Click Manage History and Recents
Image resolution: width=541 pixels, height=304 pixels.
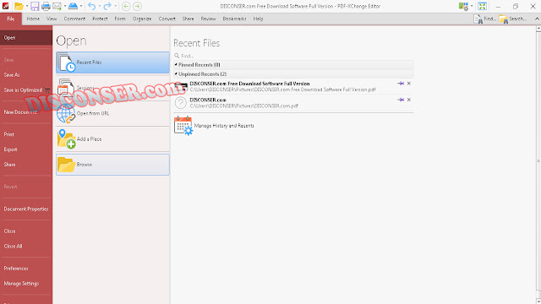(214, 126)
